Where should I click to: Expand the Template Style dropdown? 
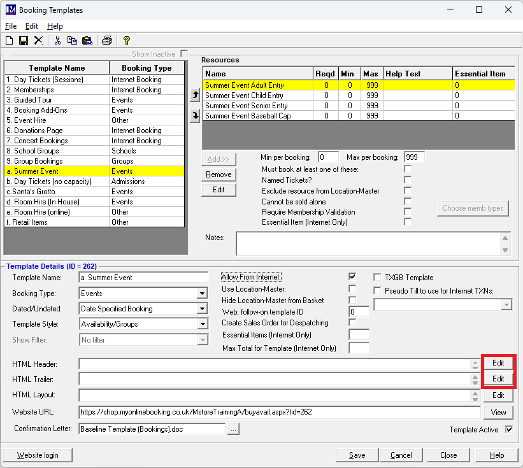tap(202, 324)
